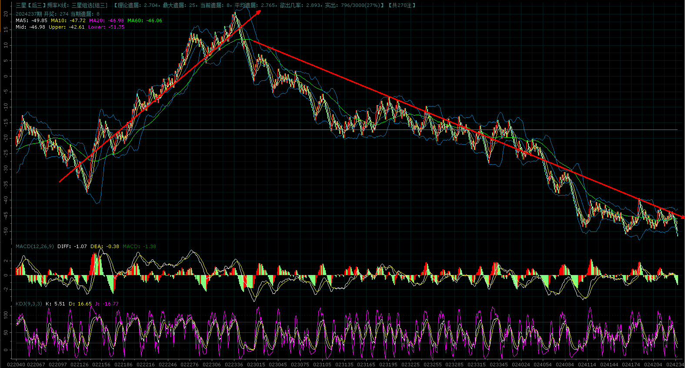The width and height of the screenshot is (685, 368).
Task: Click the 022040 date axis label
Action: (16, 365)
